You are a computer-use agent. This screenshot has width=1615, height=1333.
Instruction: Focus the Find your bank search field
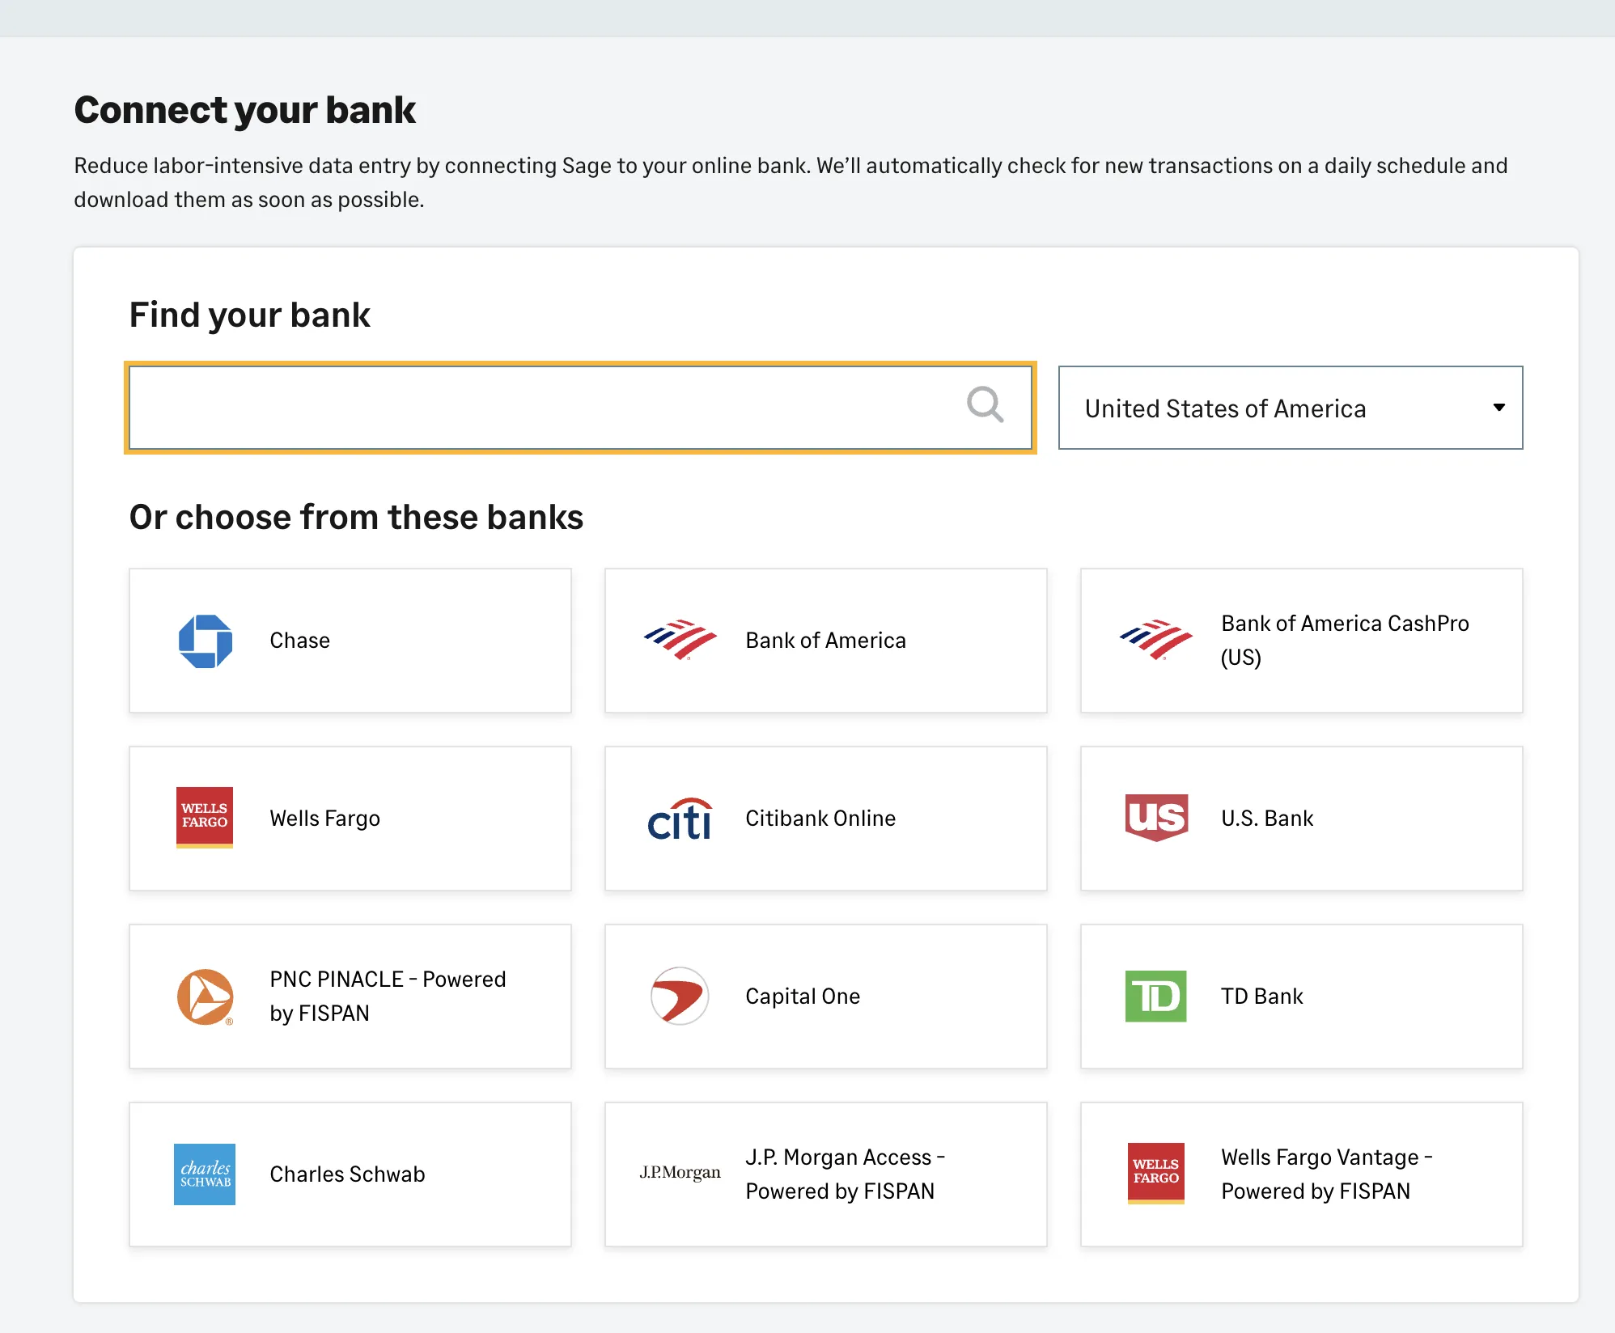tap(580, 408)
